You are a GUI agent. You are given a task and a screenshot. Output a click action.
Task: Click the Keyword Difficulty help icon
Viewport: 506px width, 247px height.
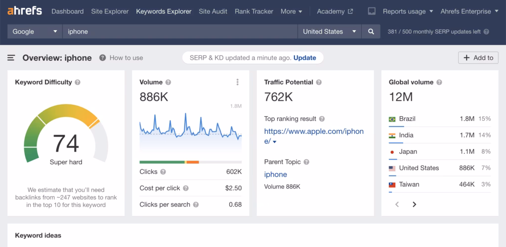point(78,82)
